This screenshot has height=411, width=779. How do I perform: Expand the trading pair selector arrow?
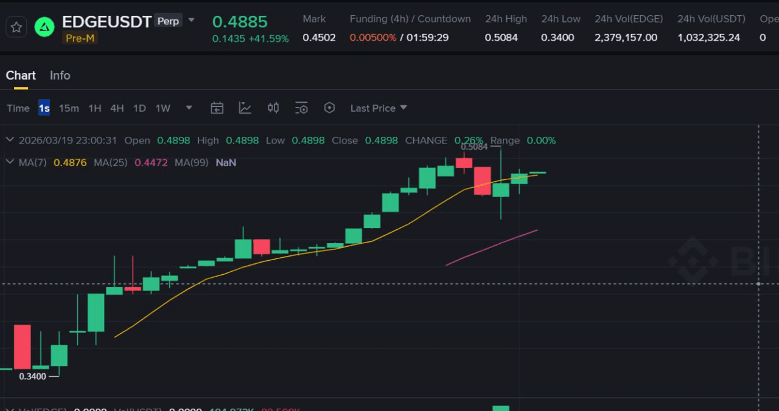pyautogui.click(x=191, y=20)
